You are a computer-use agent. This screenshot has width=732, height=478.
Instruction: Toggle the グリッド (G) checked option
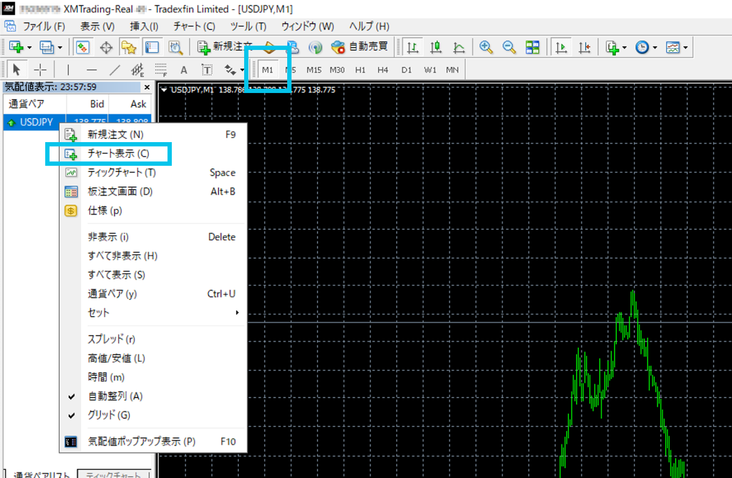109,415
